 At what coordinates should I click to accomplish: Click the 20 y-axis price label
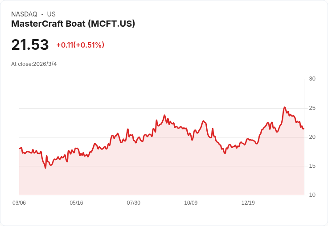[x=312, y=137]
